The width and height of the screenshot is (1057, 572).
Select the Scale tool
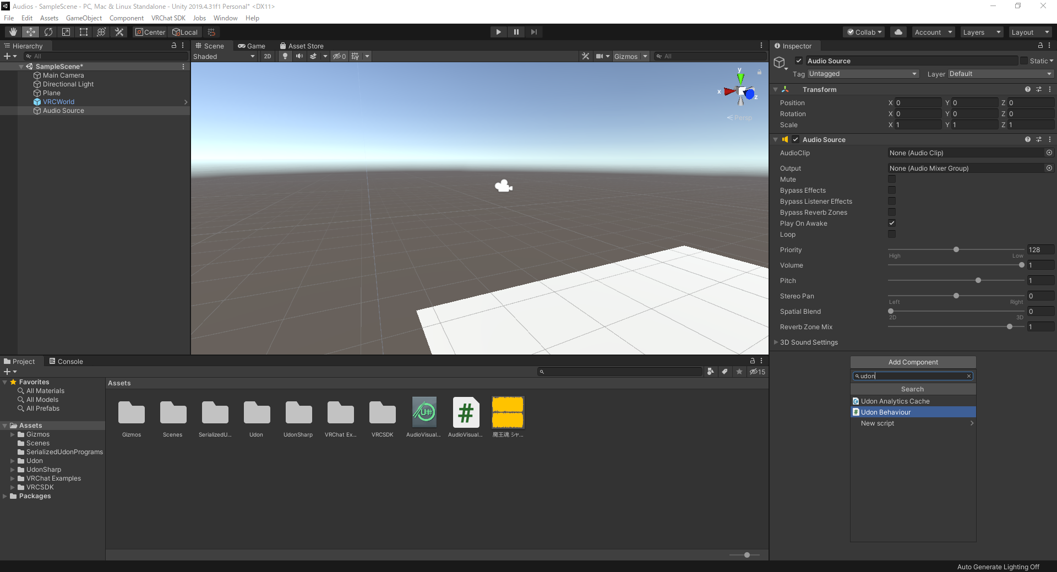coord(66,32)
